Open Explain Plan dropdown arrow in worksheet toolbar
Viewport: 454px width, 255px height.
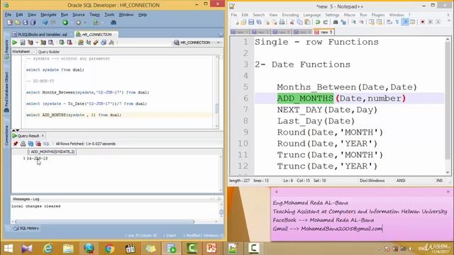pyautogui.click(x=37, y=42)
